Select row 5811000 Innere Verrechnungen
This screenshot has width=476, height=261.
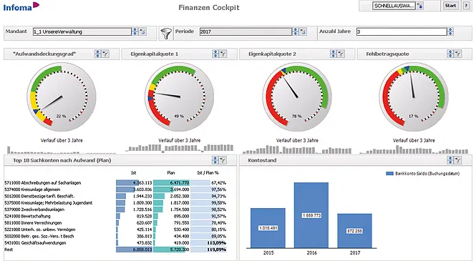[x=115, y=223]
